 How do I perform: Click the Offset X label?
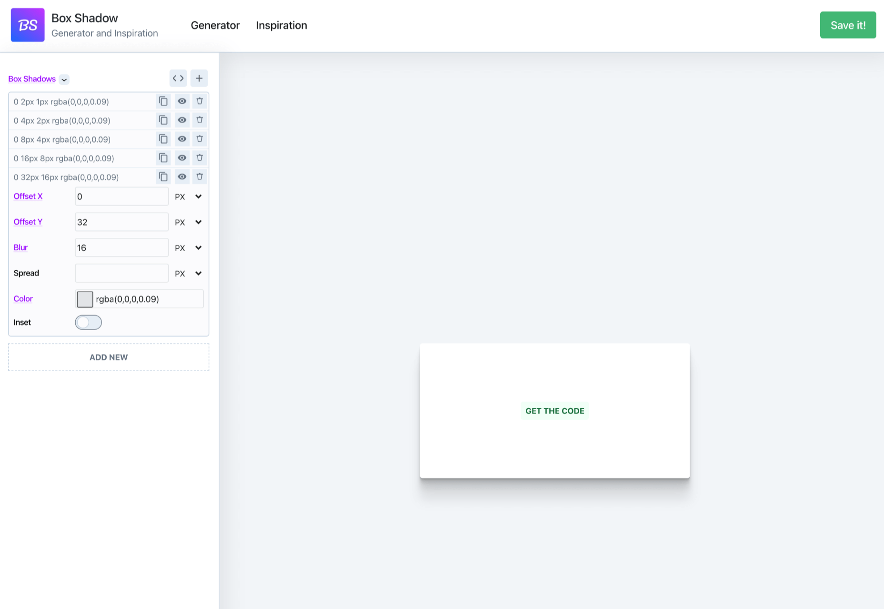[x=28, y=196]
